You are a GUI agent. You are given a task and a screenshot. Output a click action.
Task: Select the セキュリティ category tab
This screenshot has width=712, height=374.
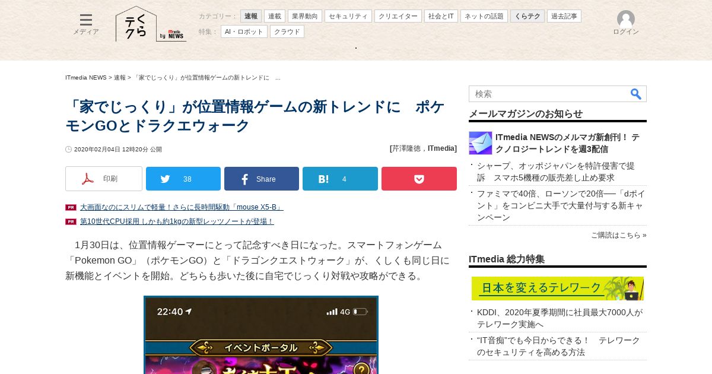pos(348,16)
